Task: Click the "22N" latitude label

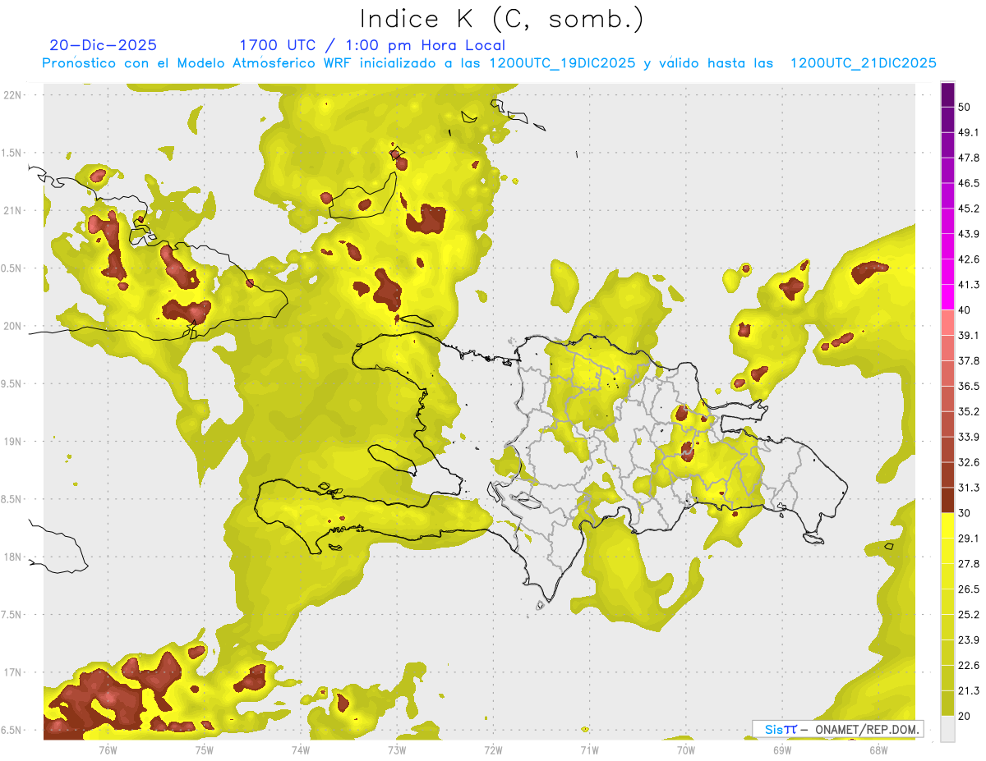Action: 14,94
